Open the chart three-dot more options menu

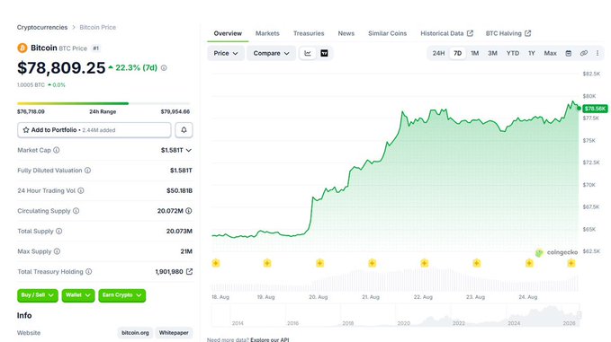click(x=598, y=53)
